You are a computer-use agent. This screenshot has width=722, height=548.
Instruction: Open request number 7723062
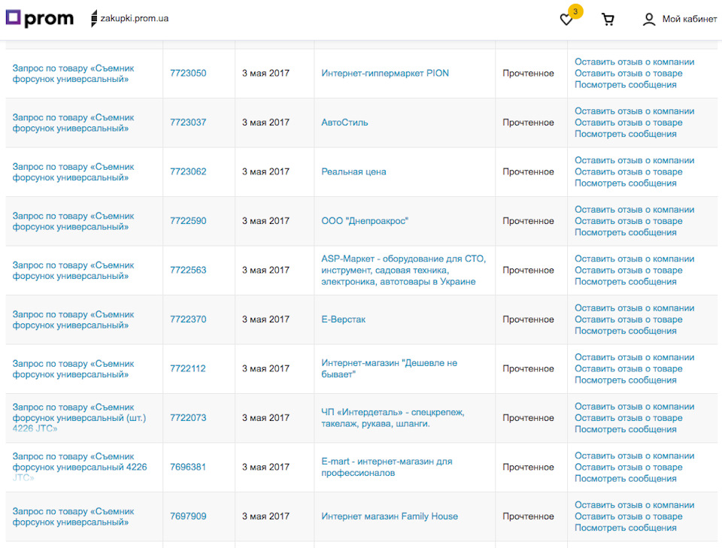pyautogui.click(x=188, y=171)
